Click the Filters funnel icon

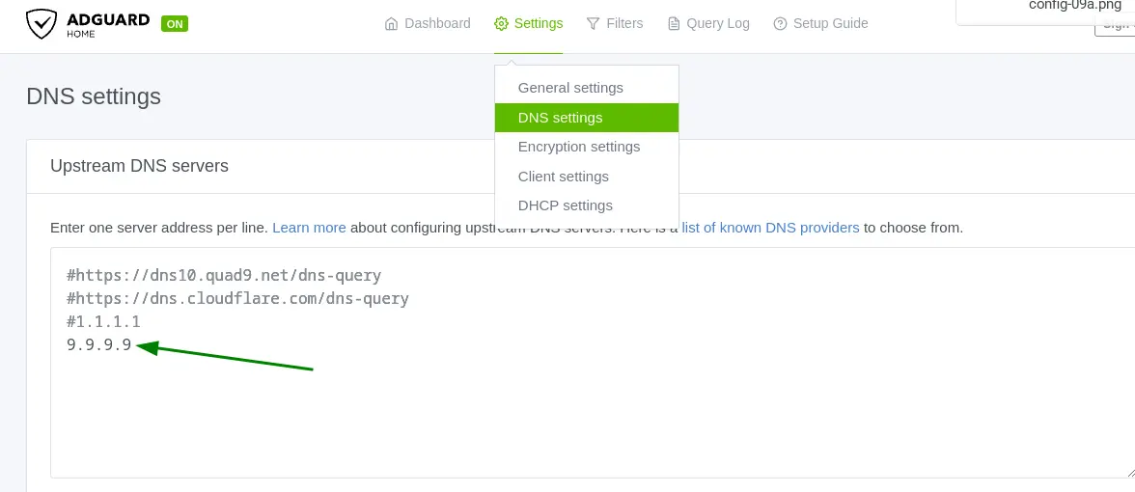point(593,23)
